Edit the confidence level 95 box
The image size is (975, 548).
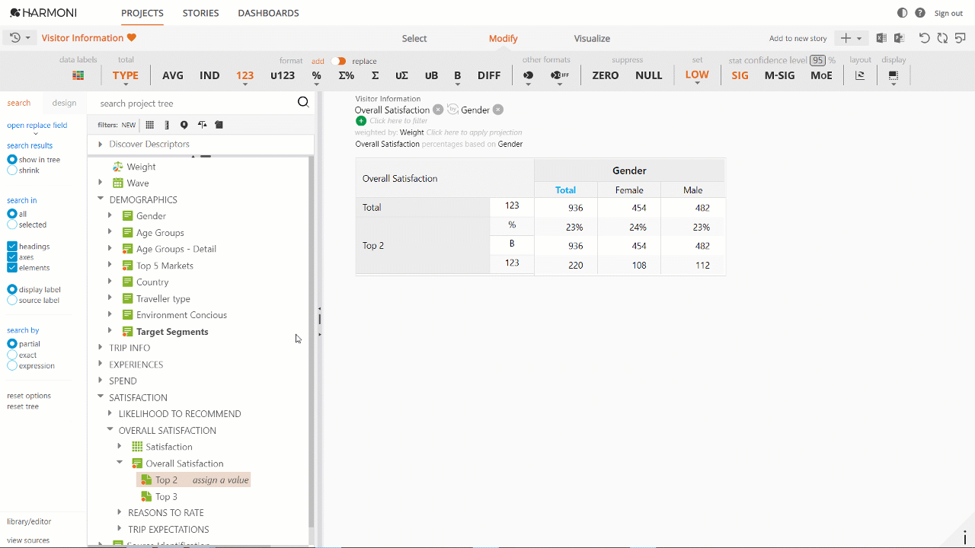[817, 60]
